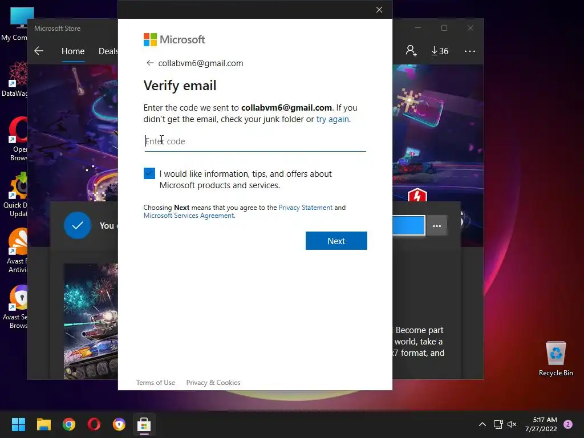This screenshot has height=438, width=584.
Task: Click the Verify email heading
Action: [180, 86]
